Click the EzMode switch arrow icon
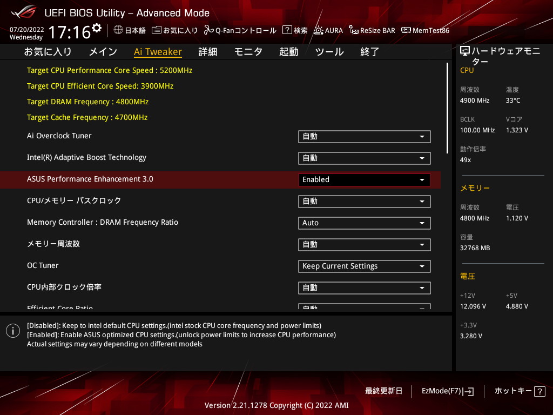The height and width of the screenshot is (415, 553). pyautogui.click(x=469, y=391)
